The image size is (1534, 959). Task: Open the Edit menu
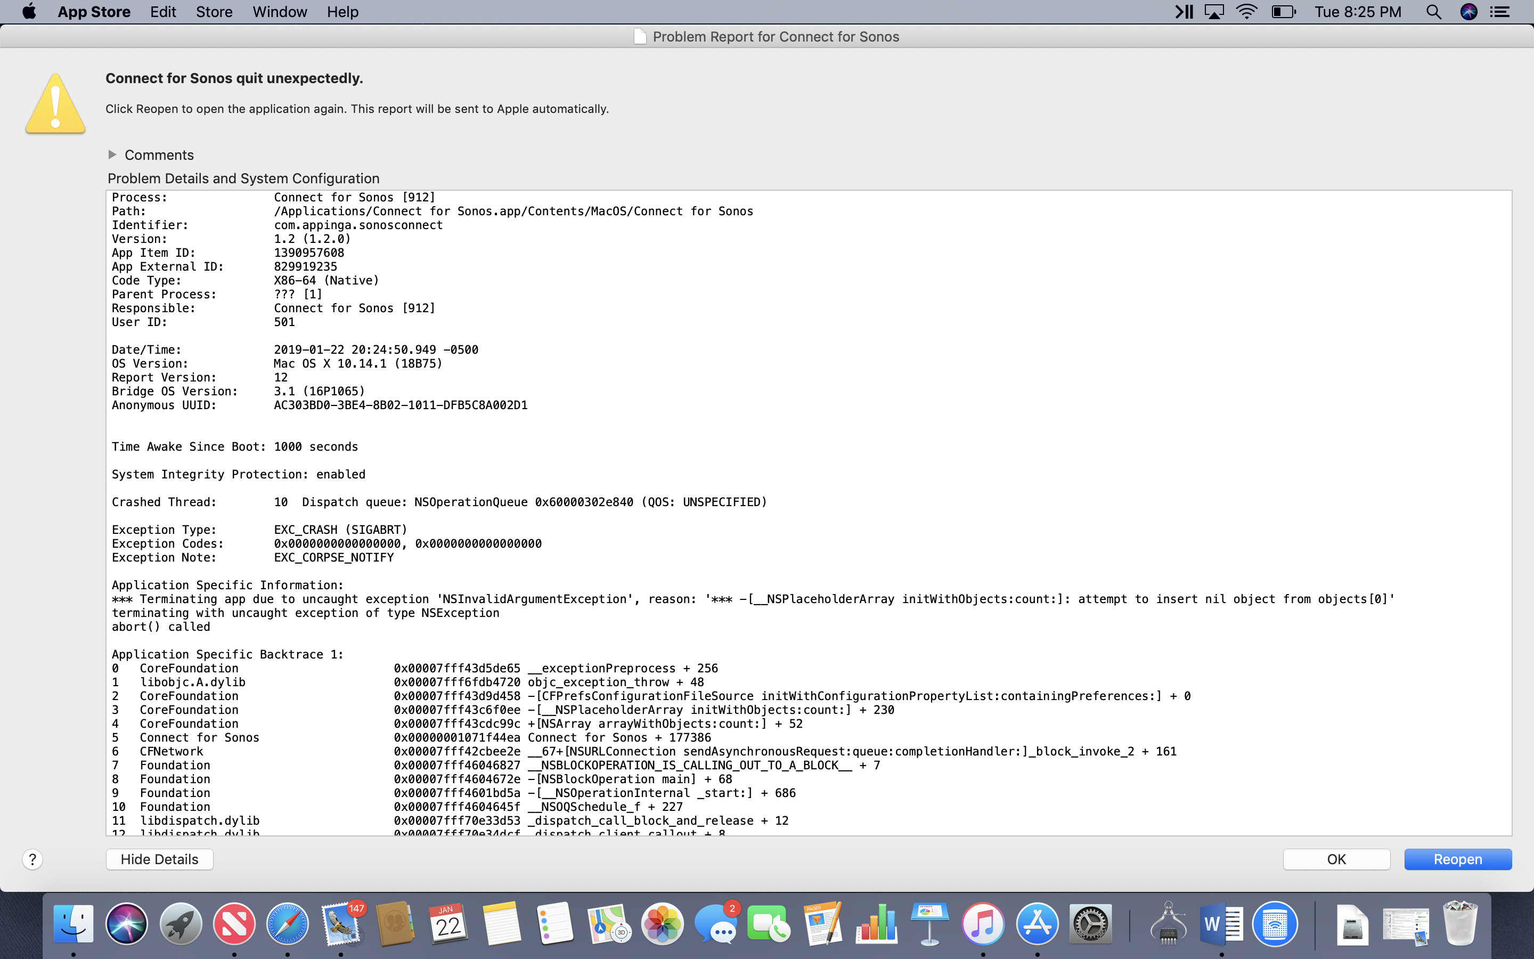[163, 11]
